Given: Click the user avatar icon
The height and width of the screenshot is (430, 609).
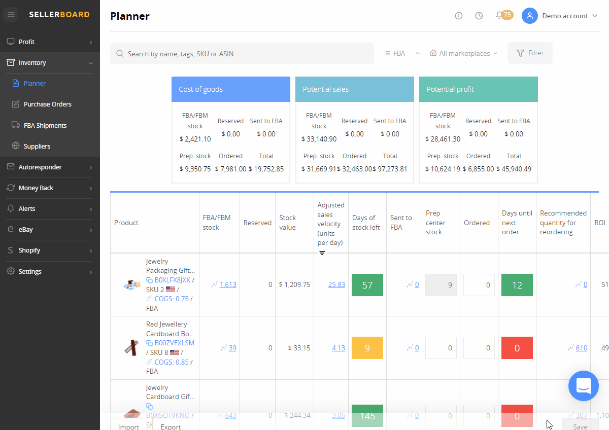Looking at the screenshot, I should pos(529,16).
